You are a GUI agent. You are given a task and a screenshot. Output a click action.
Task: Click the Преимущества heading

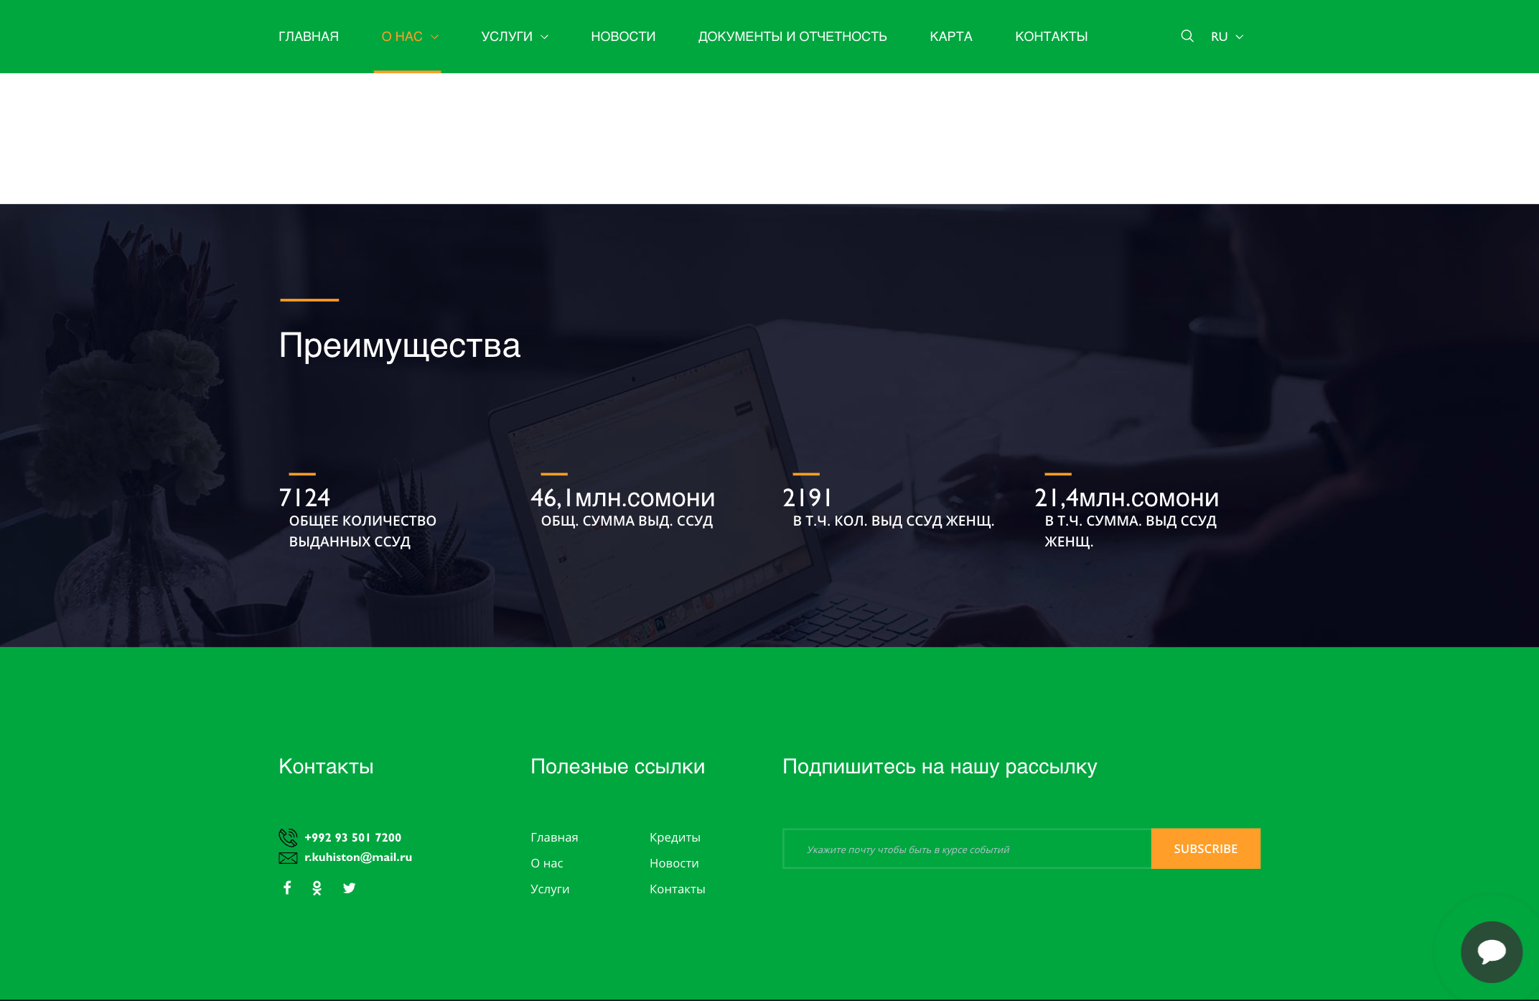pyautogui.click(x=400, y=346)
